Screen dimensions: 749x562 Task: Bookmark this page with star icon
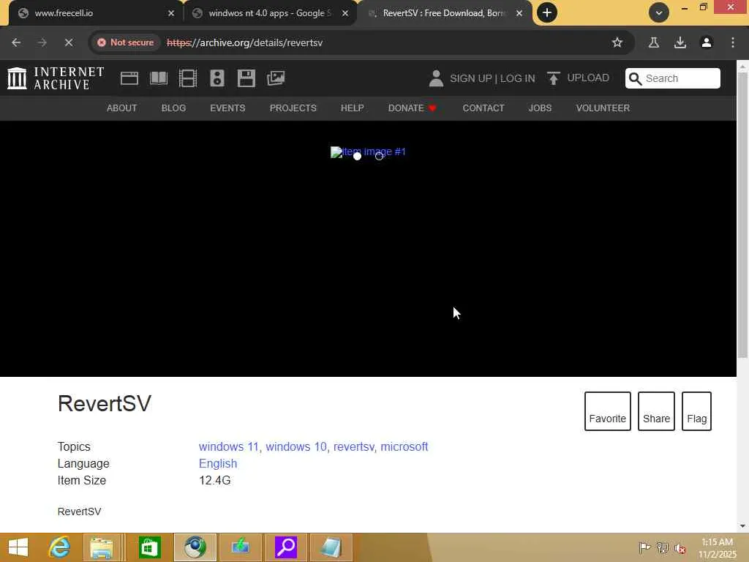pyautogui.click(x=617, y=42)
